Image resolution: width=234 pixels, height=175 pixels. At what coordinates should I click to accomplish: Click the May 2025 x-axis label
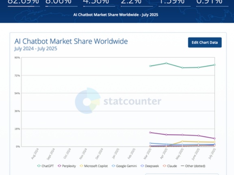coord(180,154)
